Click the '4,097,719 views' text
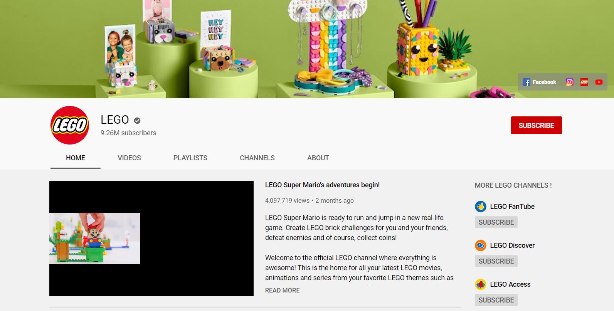 click(287, 201)
